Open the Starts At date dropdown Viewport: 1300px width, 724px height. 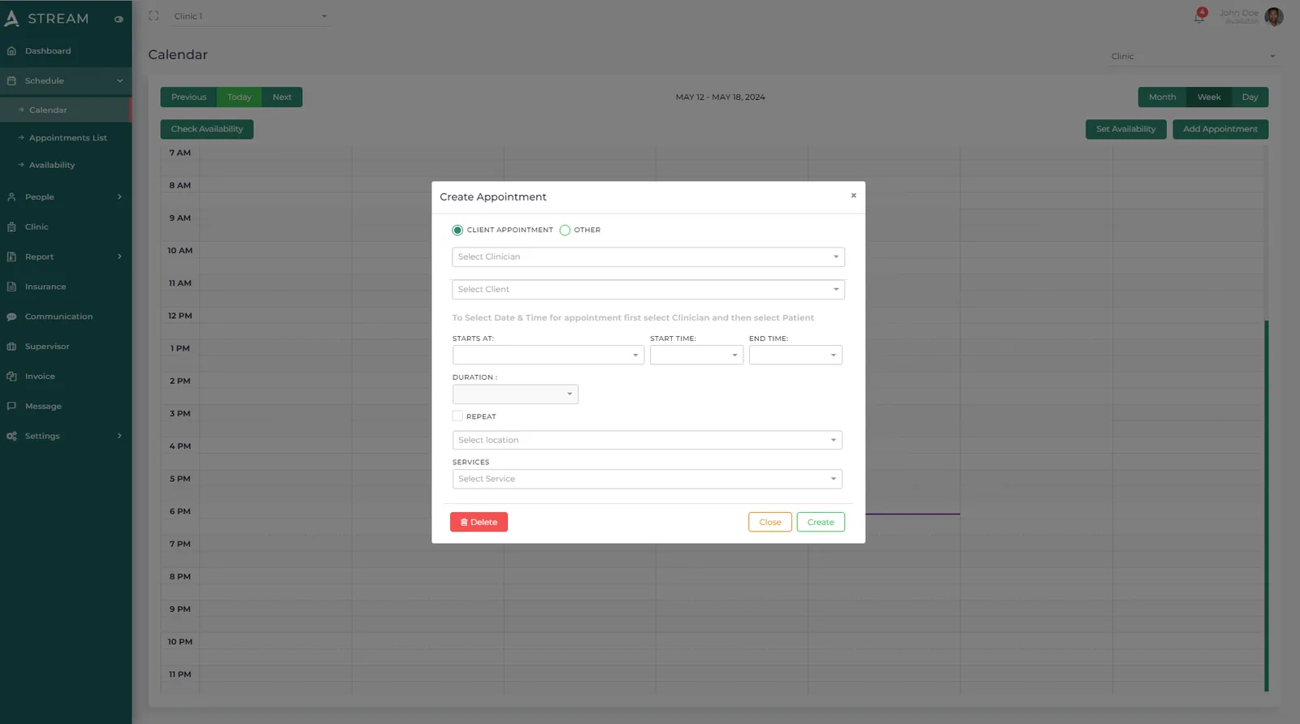click(x=548, y=356)
